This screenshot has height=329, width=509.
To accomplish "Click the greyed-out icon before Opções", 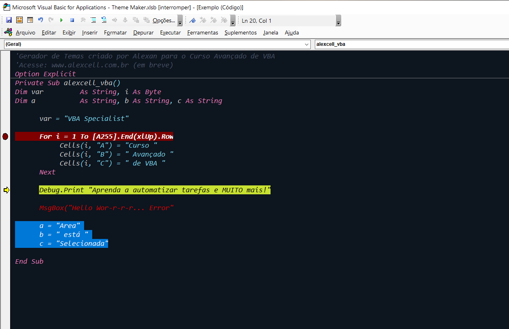I will pos(146,20).
